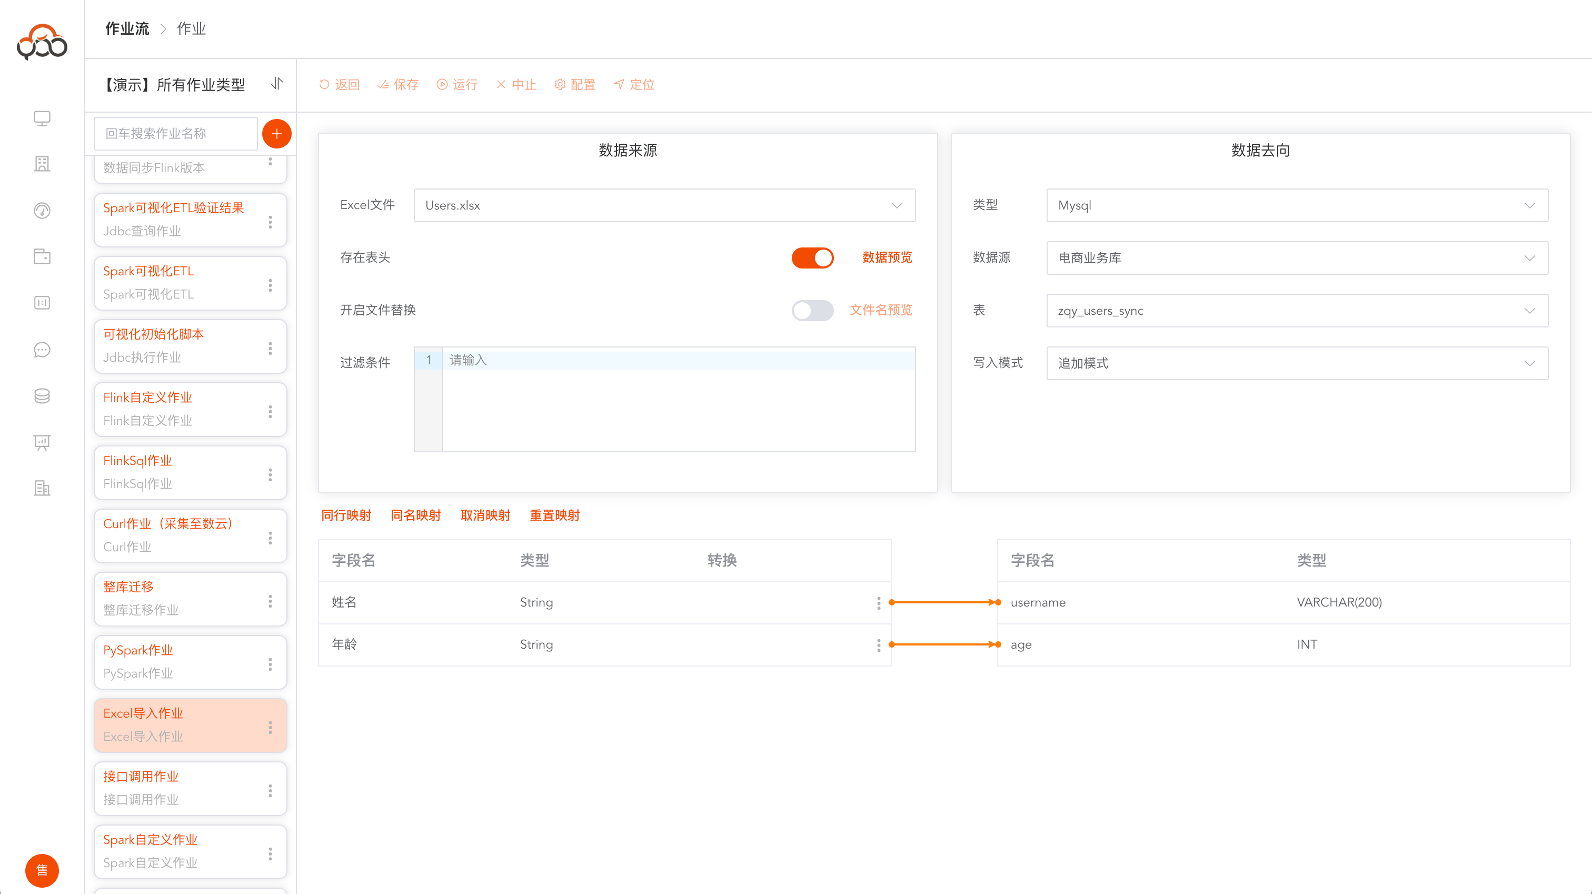The width and height of the screenshot is (1592, 894).
Task: Select the PySpark作业 job card
Action: (x=179, y=661)
